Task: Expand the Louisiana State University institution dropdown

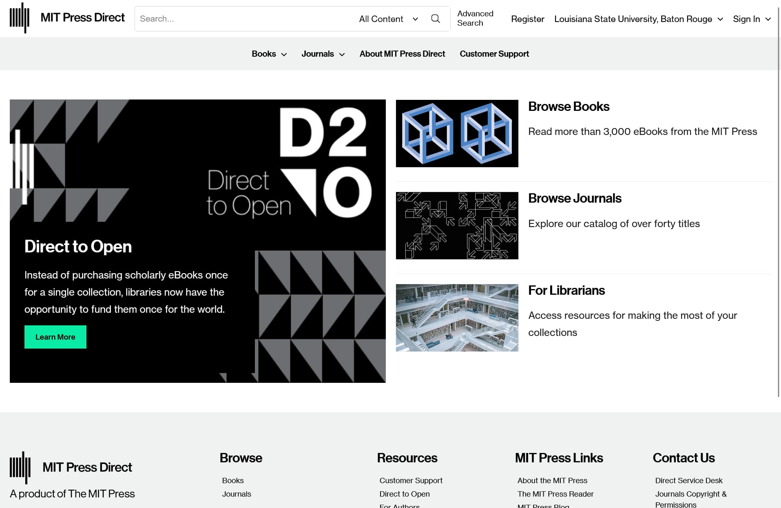Action: pos(638,19)
